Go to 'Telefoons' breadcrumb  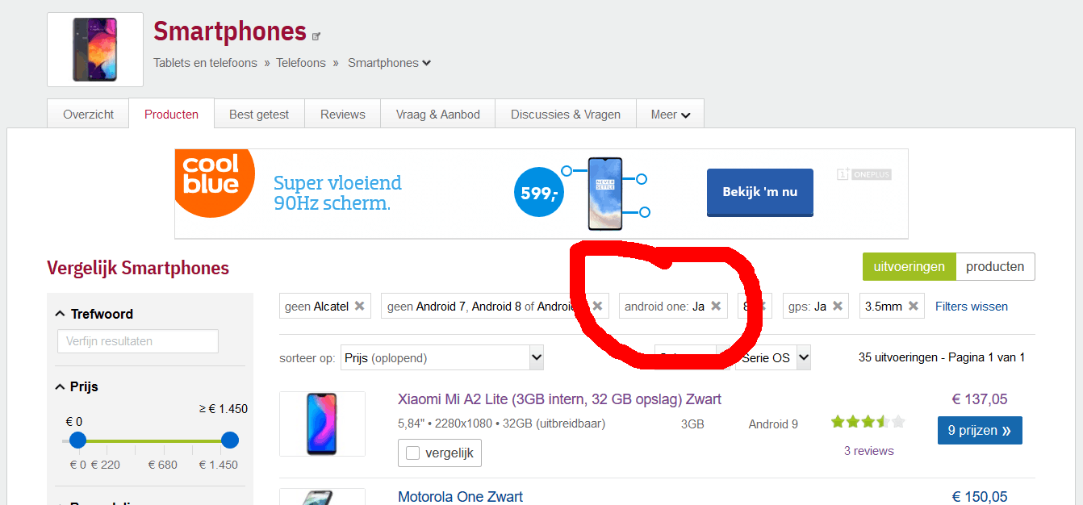point(301,63)
